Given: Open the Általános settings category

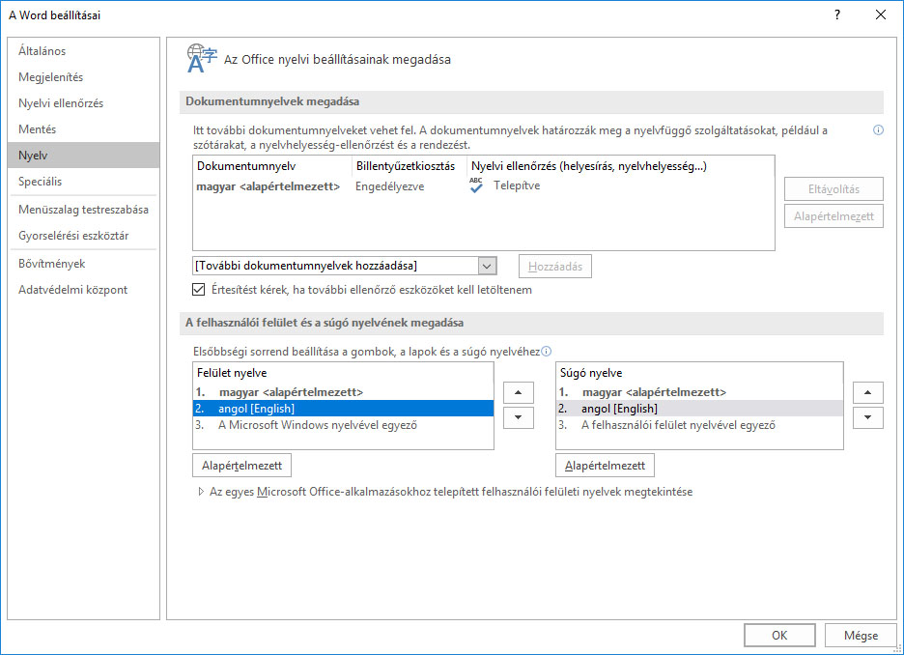Looking at the screenshot, I should pos(84,51).
